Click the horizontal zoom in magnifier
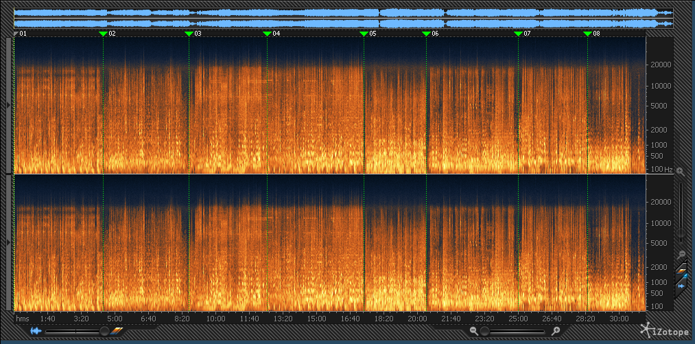This screenshot has height=344, width=695. (556, 331)
